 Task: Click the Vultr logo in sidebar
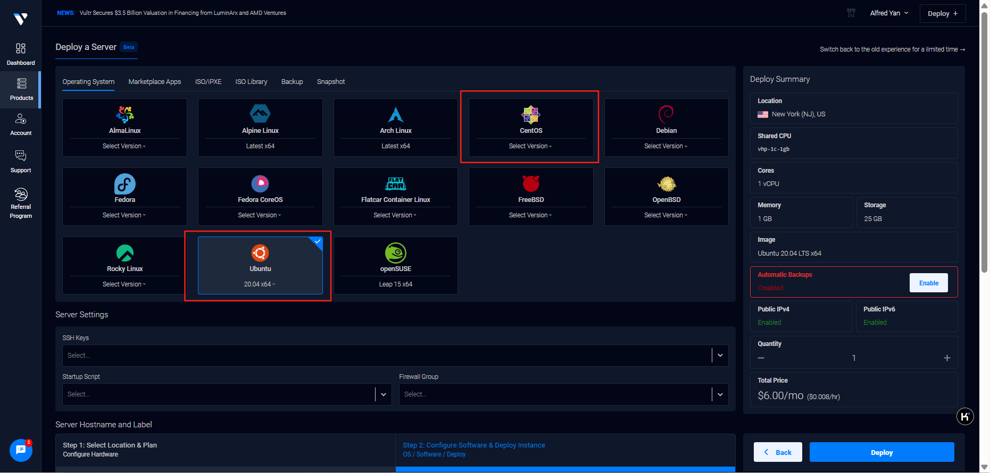point(21,19)
